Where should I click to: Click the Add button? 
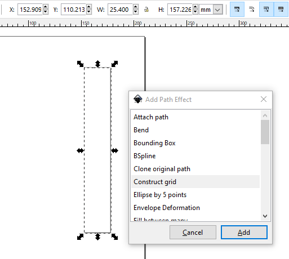coord(244,233)
